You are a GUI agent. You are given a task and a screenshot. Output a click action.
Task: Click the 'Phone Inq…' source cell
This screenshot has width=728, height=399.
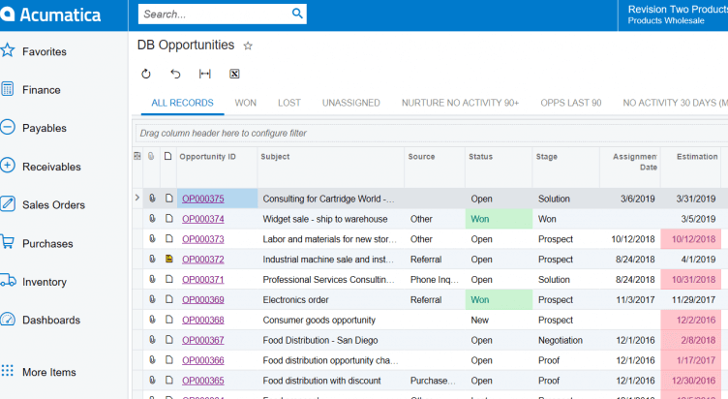[434, 280]
